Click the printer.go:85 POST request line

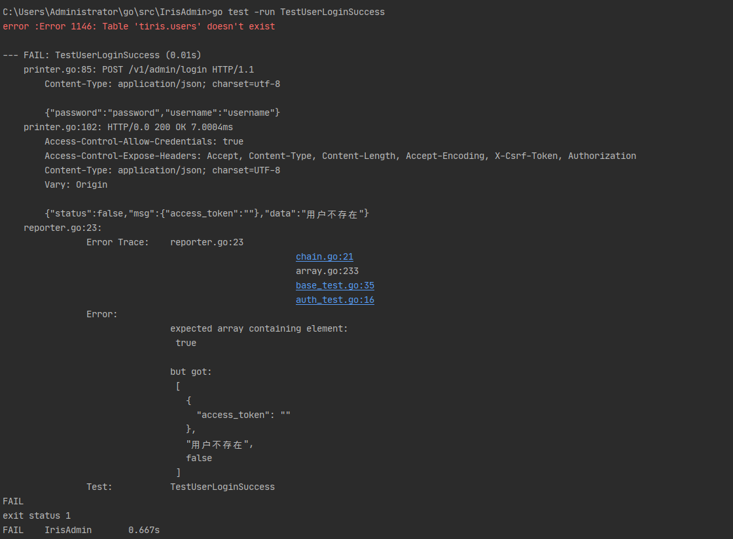coord(139,70)
